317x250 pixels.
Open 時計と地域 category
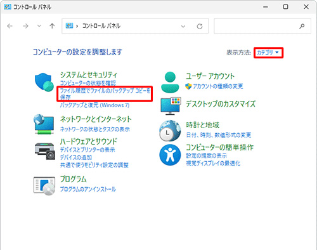(203, 125)
